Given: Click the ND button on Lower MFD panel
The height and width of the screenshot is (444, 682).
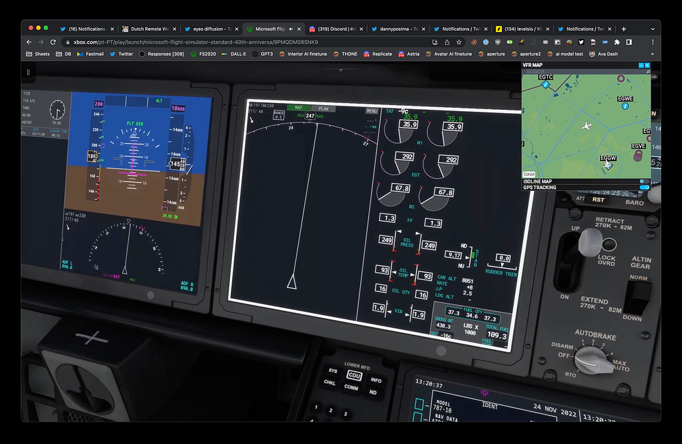Looking at the screenshot, I should point(373,392).
